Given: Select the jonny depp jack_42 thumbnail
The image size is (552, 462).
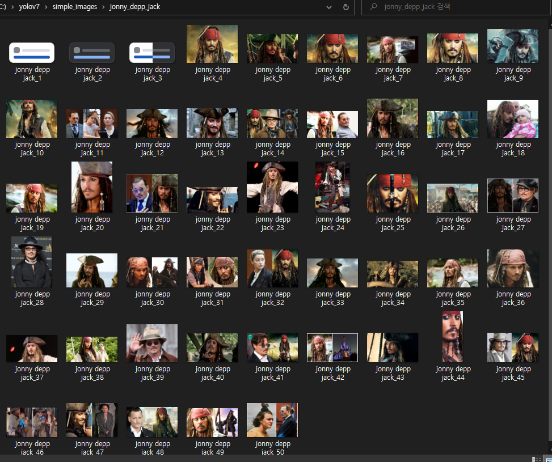Looking at the screenshot, I should coord(332,347).
